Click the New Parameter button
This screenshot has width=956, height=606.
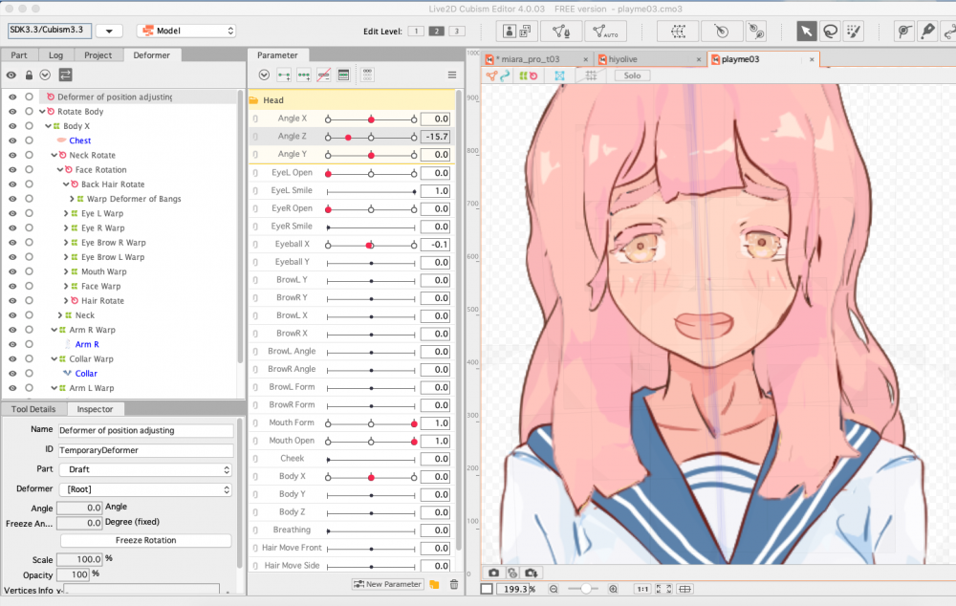[x=387, y=584]
